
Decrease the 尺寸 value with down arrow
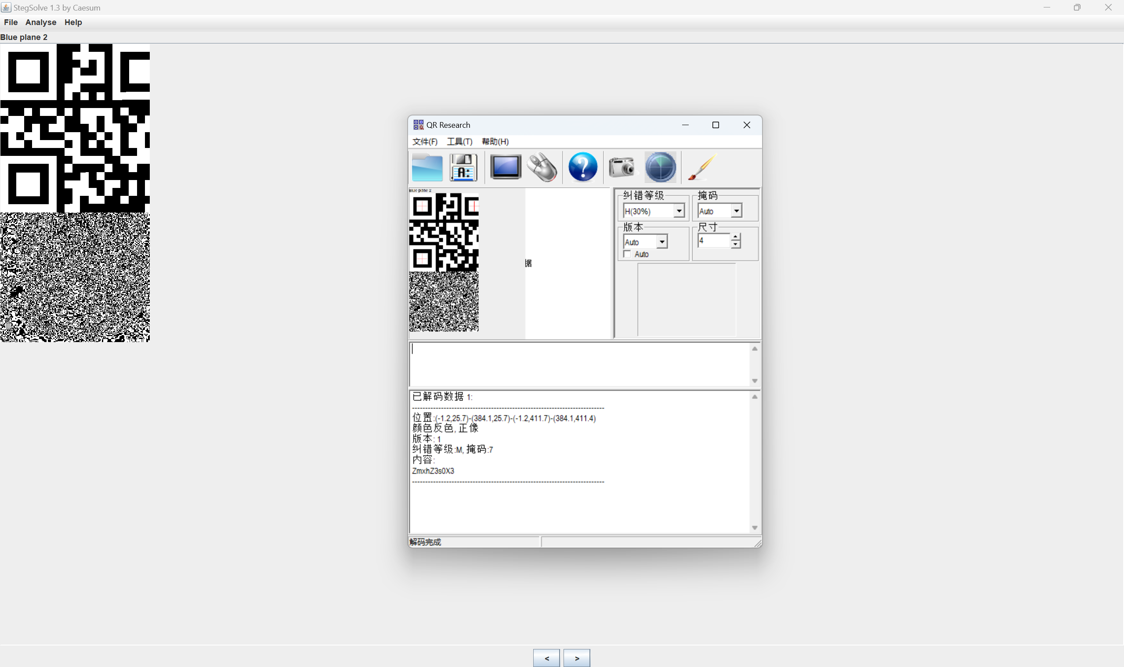tap(735, 244)
